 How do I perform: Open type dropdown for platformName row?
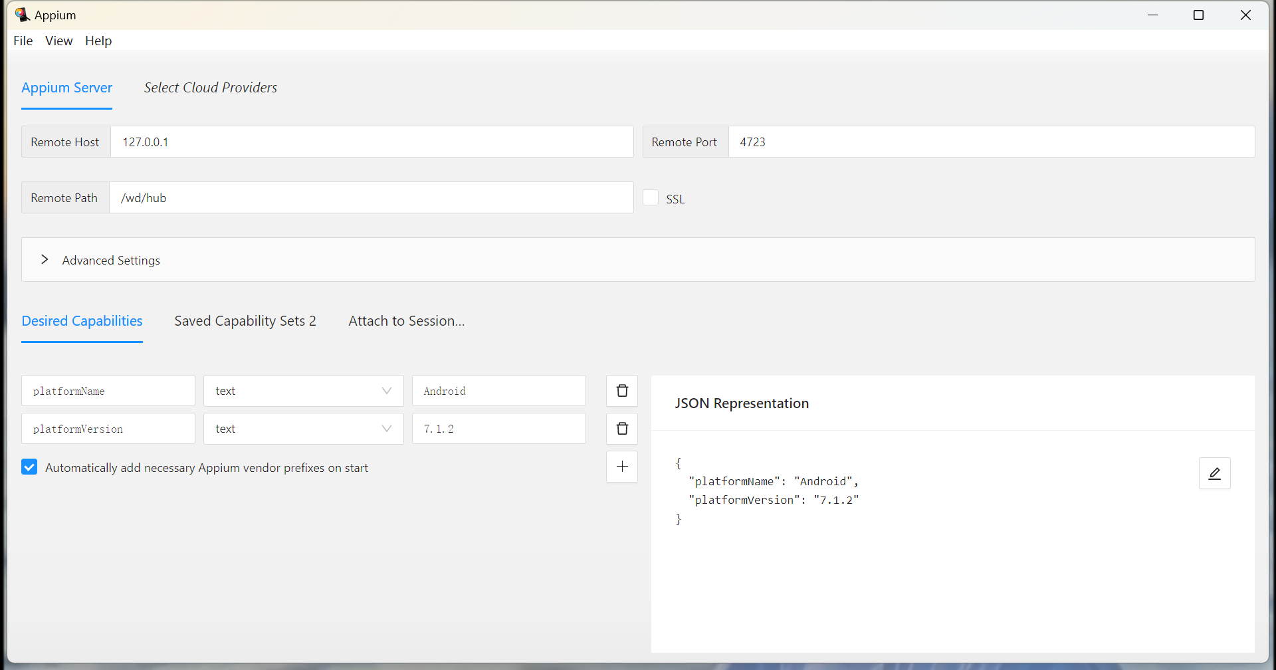[x=303, y=391]
